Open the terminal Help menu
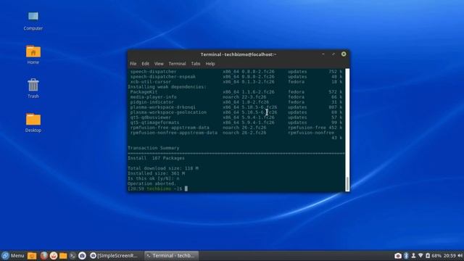This screenshot has width=464, height=261. pyautogui.click(x=210, y=64)
